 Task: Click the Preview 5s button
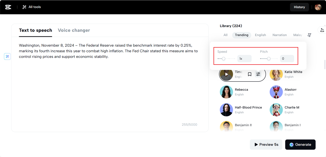pos(266,145)
